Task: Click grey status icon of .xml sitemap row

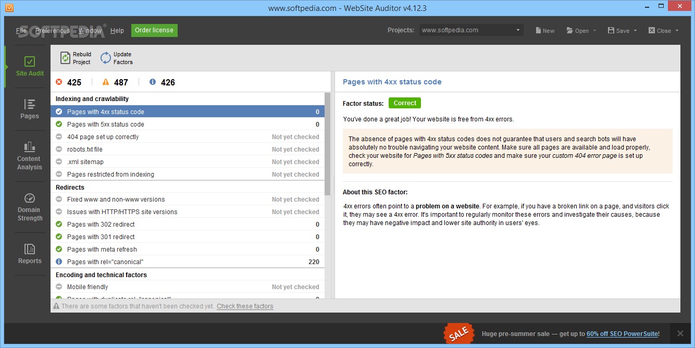Action: click(x=59, y=162)
